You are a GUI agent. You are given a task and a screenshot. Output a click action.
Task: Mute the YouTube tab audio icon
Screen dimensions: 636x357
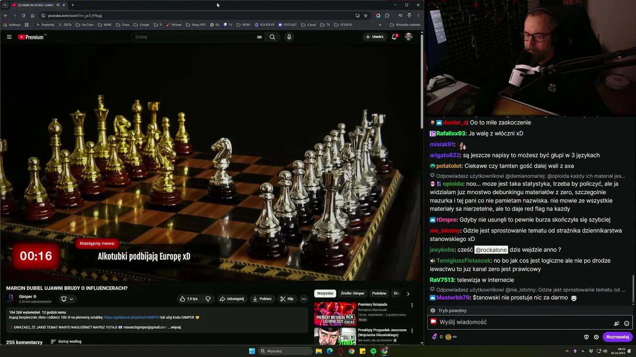(58, 5)
